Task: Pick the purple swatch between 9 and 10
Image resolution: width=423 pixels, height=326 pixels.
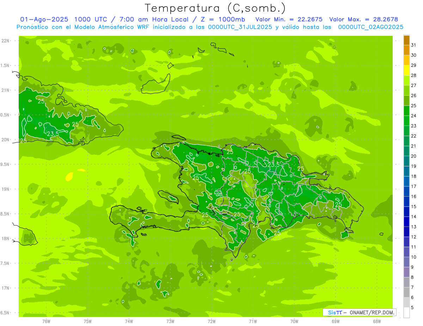Action: pos(406,262)
